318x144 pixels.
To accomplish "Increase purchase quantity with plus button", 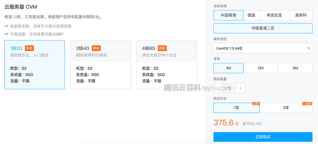I will (240, 88).
